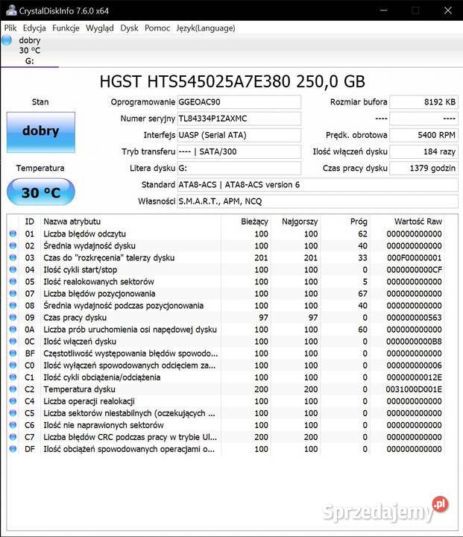Click the CrystalDiskInfo title bar app icon

(x=10, y=10)
